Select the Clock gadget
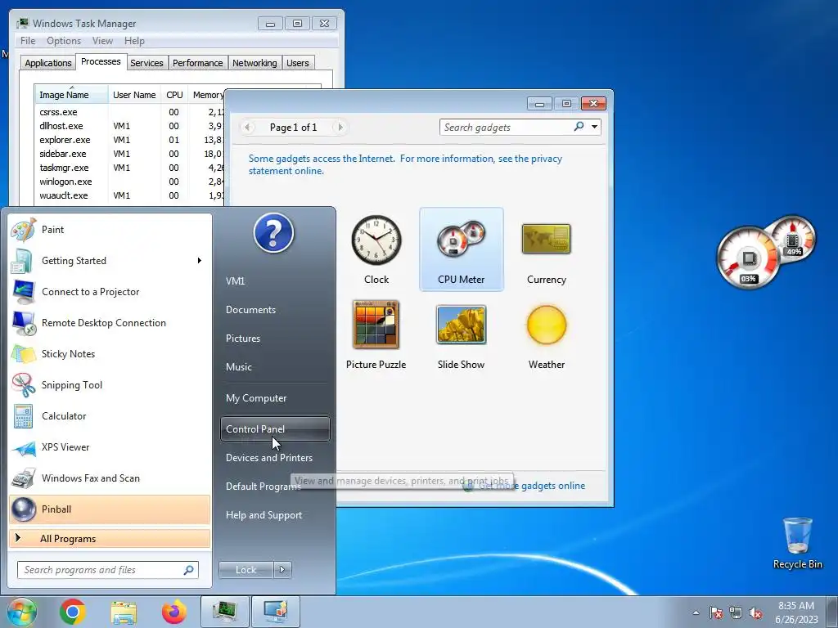The width and height of the screenshot is (838, 628). (x=376, y=249)
